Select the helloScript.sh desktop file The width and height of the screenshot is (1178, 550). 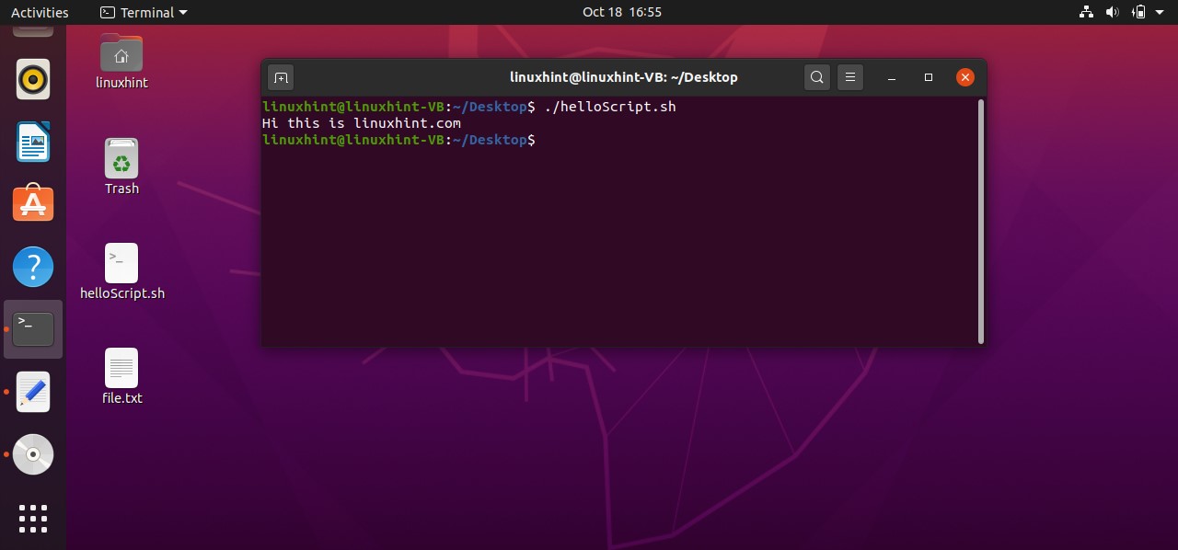[121, 264]
